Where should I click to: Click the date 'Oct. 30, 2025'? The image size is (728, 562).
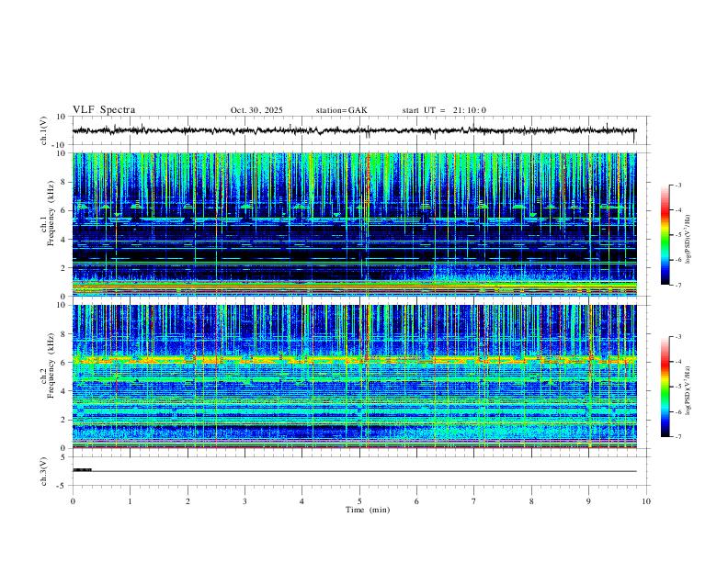[x=256, y=110]
